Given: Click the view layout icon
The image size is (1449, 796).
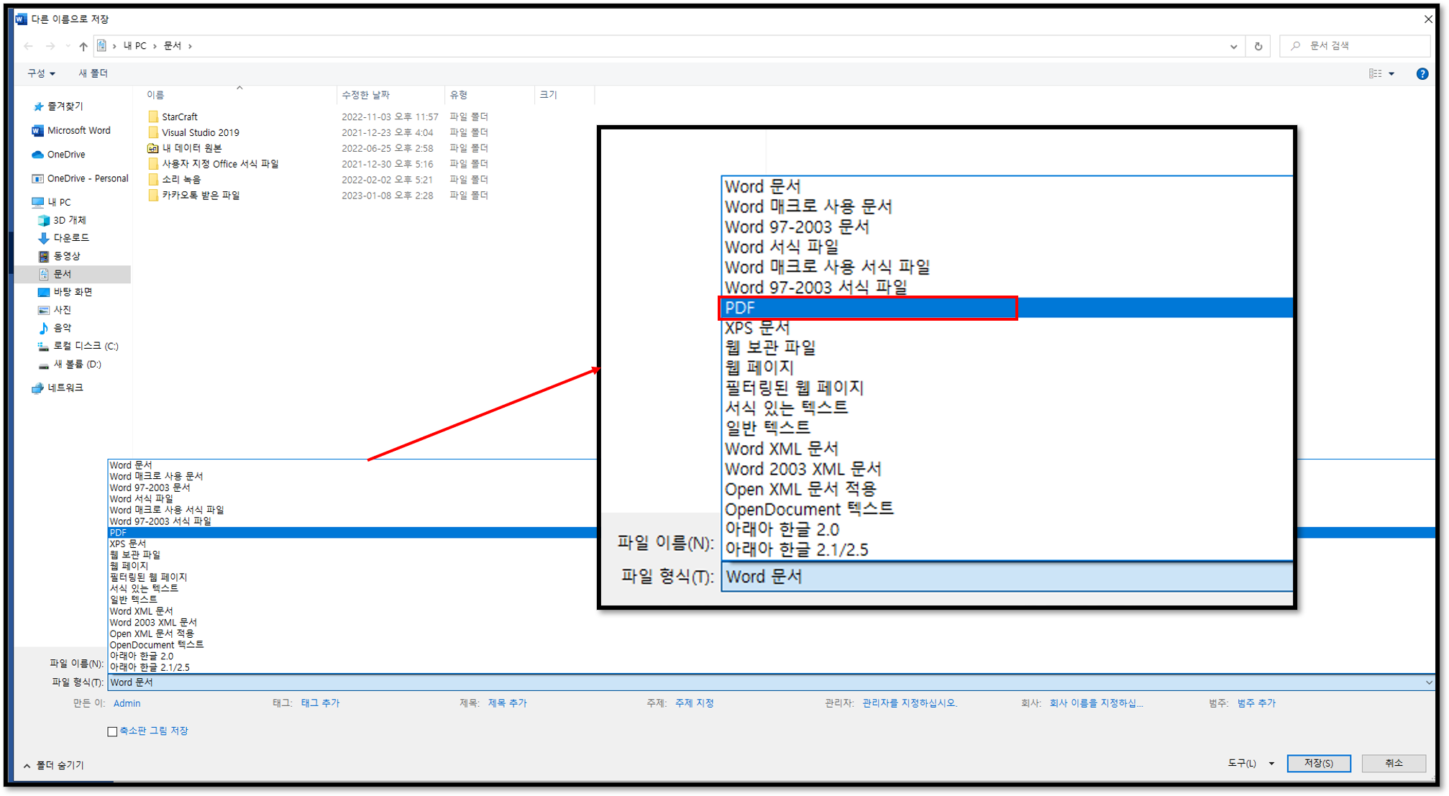Looking at the screenshot, I should pyautogui.click(x=1375, y=73).
